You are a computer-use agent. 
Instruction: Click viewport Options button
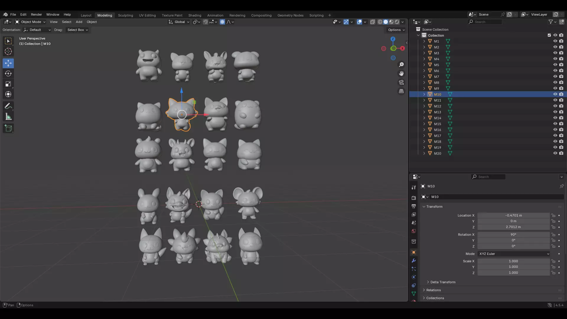pos(396,30)
